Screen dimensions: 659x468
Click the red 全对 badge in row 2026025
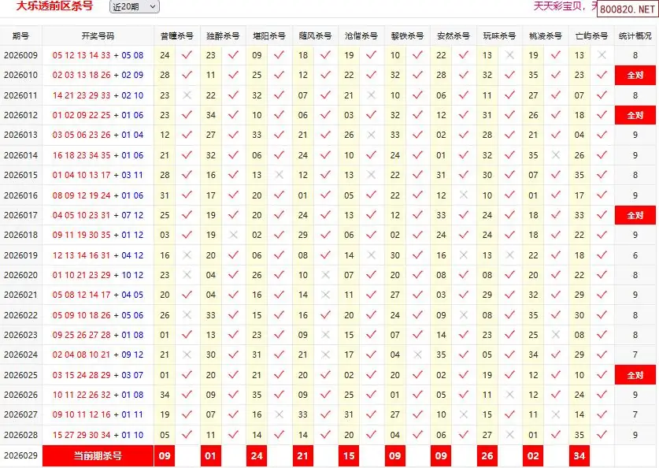635,375
